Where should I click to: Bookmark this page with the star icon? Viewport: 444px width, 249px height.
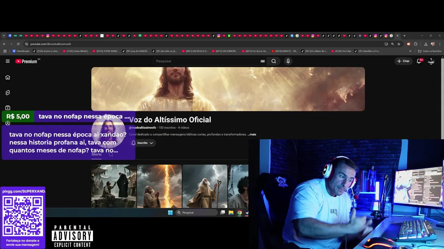coord(399,44)
